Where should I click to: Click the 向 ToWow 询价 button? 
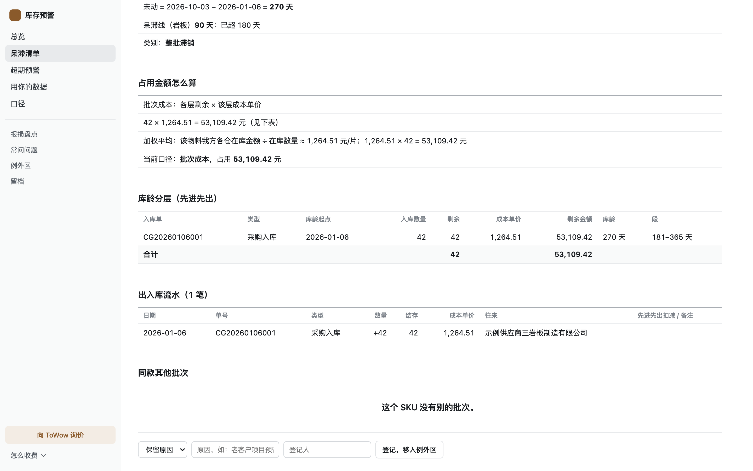coord(60,435)
